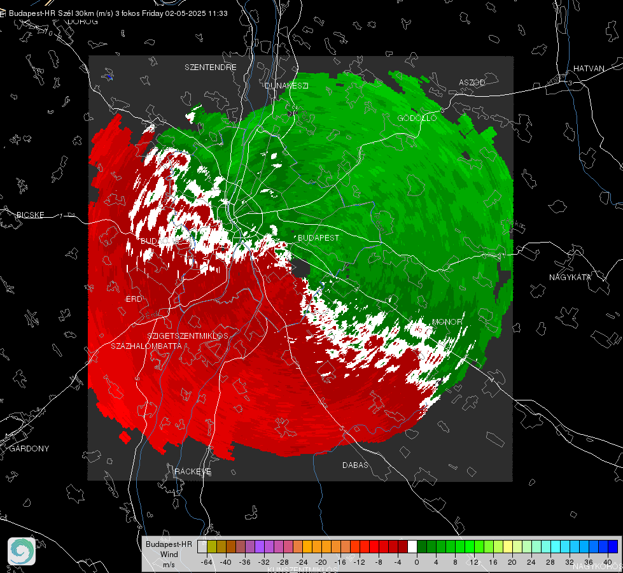623x573 pixels.
Task: Click the BUDAPEST city label
Action: point(318,237)
